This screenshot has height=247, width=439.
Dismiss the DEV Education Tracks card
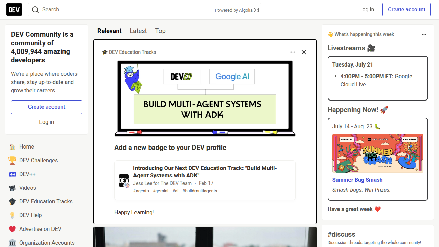coord(304,52)
